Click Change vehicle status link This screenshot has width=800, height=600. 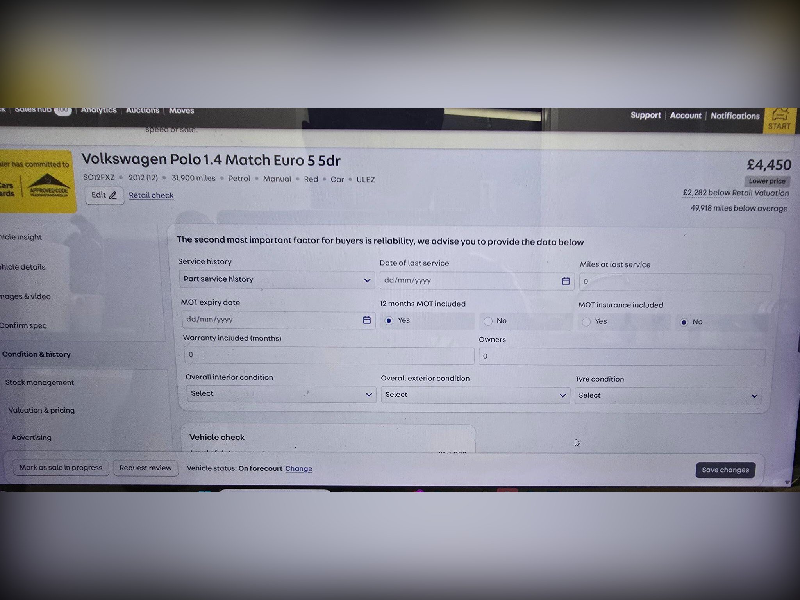pyautogui.click(x=299, y=469)
